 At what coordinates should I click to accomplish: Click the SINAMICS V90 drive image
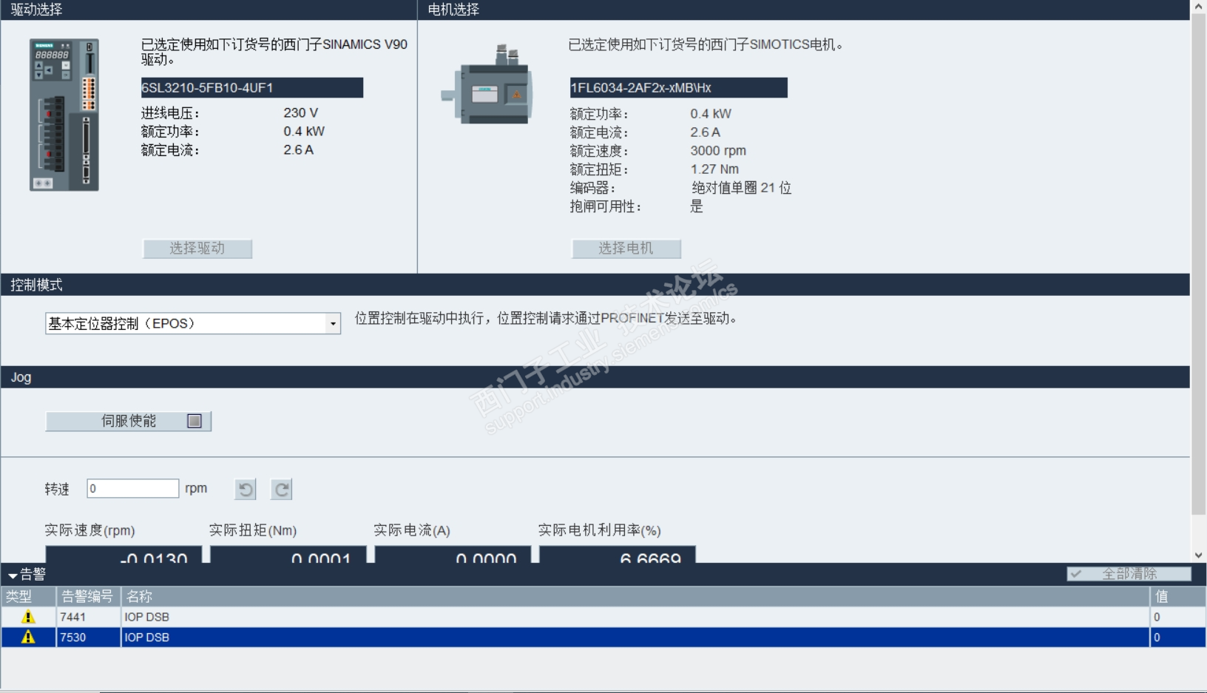[x=64, y=115]
